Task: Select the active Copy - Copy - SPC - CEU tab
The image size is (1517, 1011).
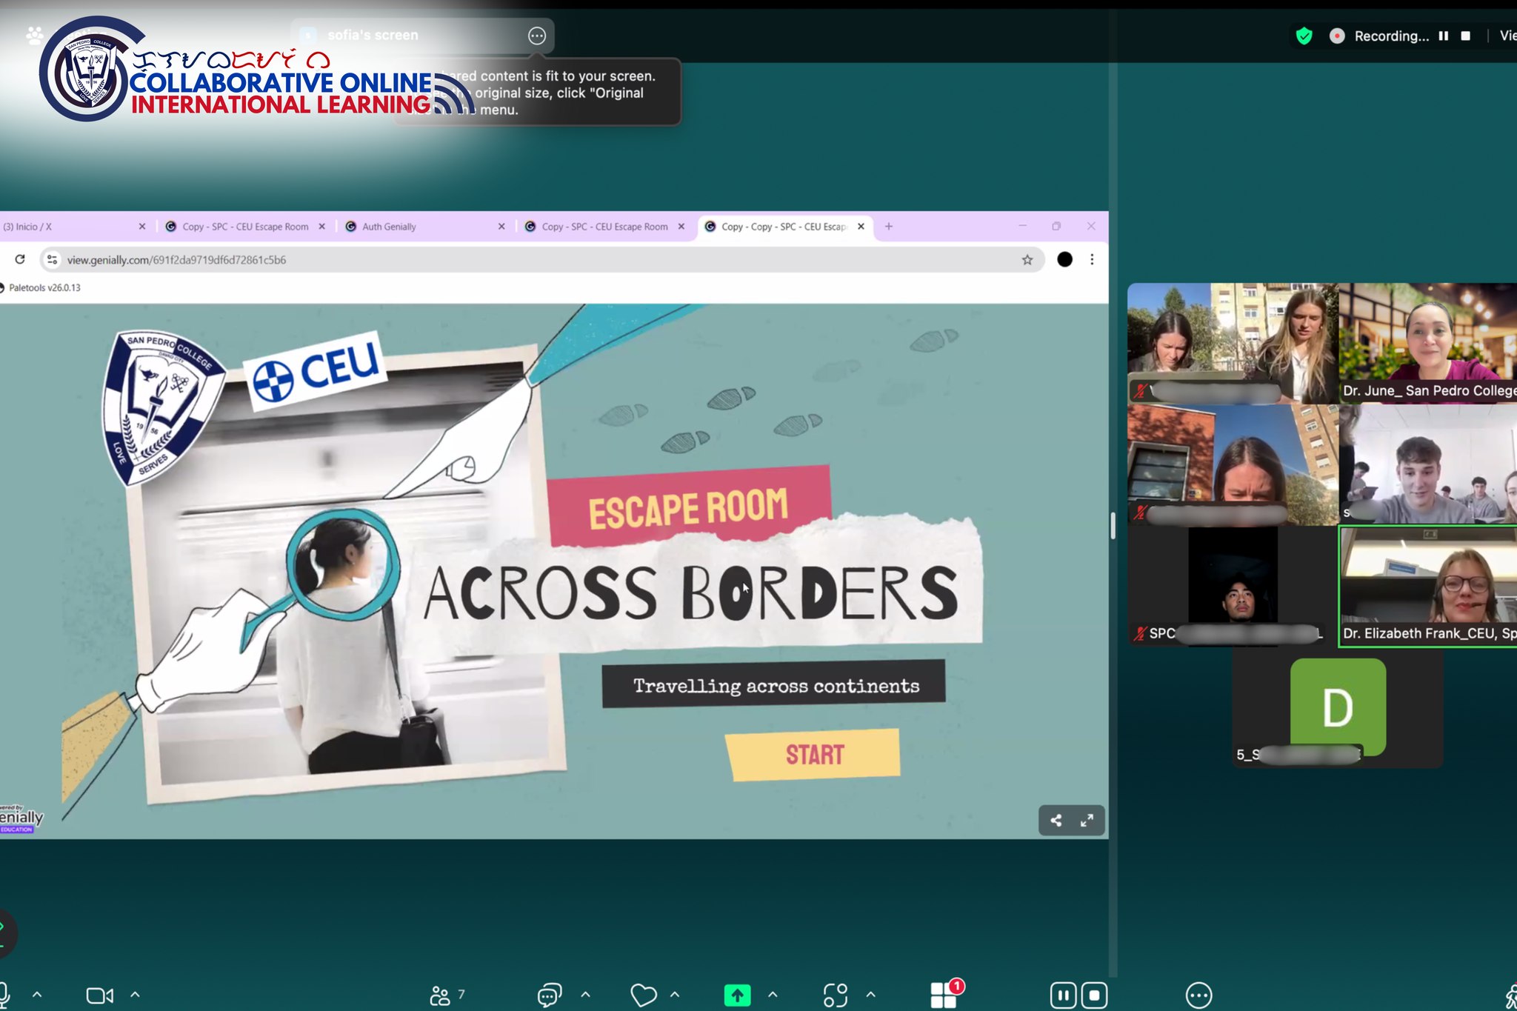Action: (x=784, y=227)
